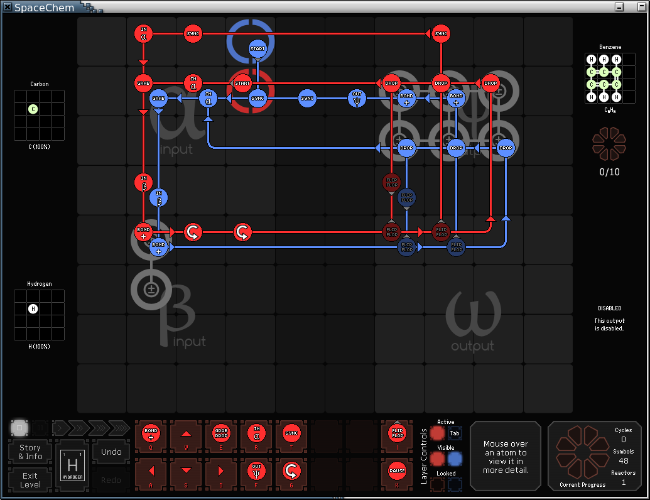This screenshot has height=500, width=650.
Task: Click the Carbon atom in input panel
Action: point(33,109)
